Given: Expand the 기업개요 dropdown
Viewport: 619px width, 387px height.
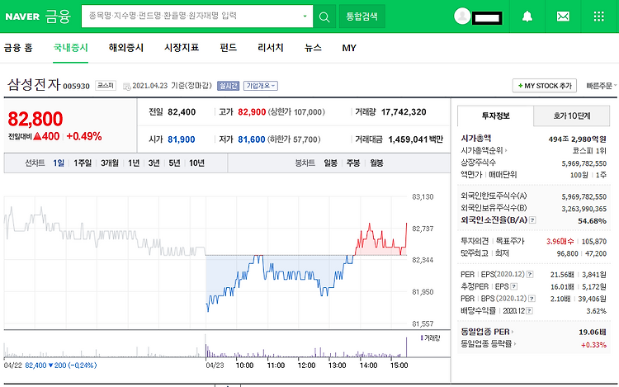Looking at the screenshot, I should [x=261, y=86].
